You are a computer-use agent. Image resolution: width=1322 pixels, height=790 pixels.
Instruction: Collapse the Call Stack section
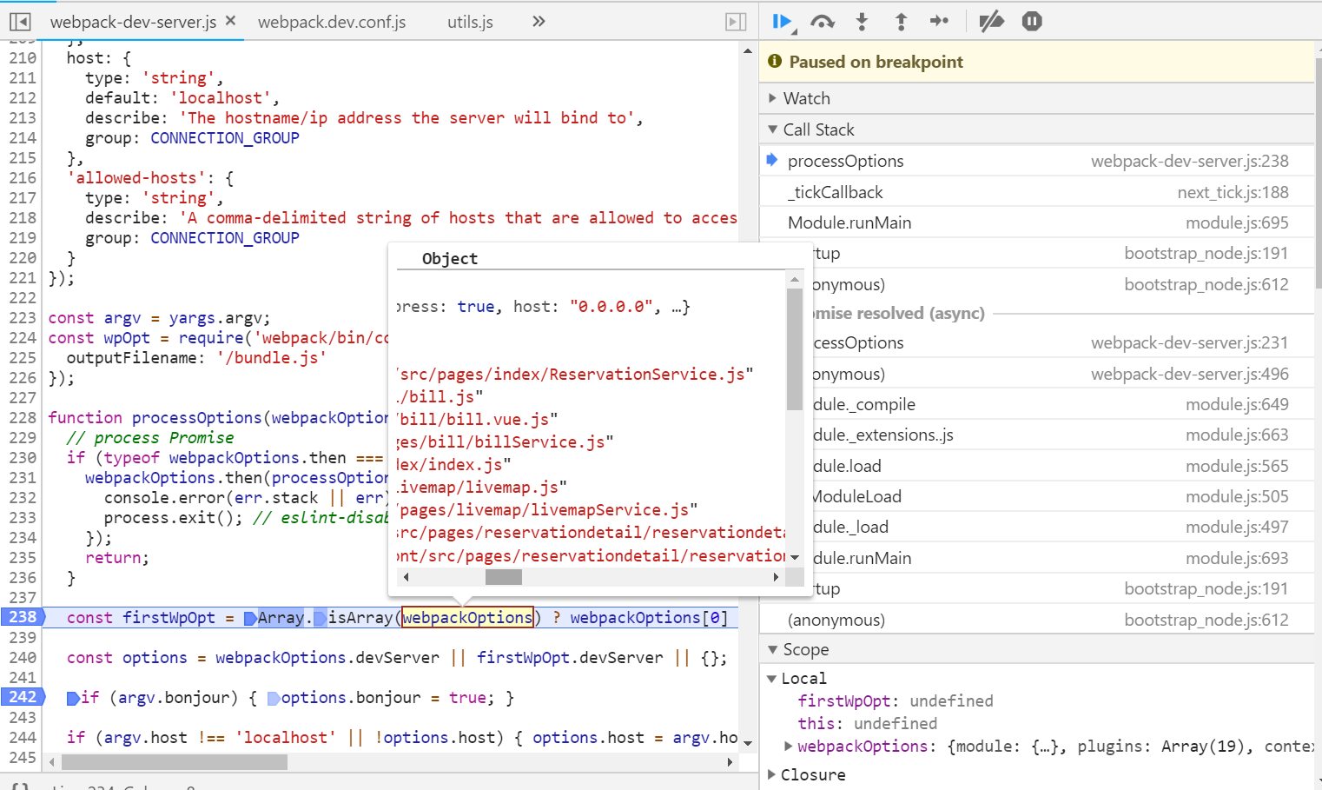click(x=1037, y=129)
